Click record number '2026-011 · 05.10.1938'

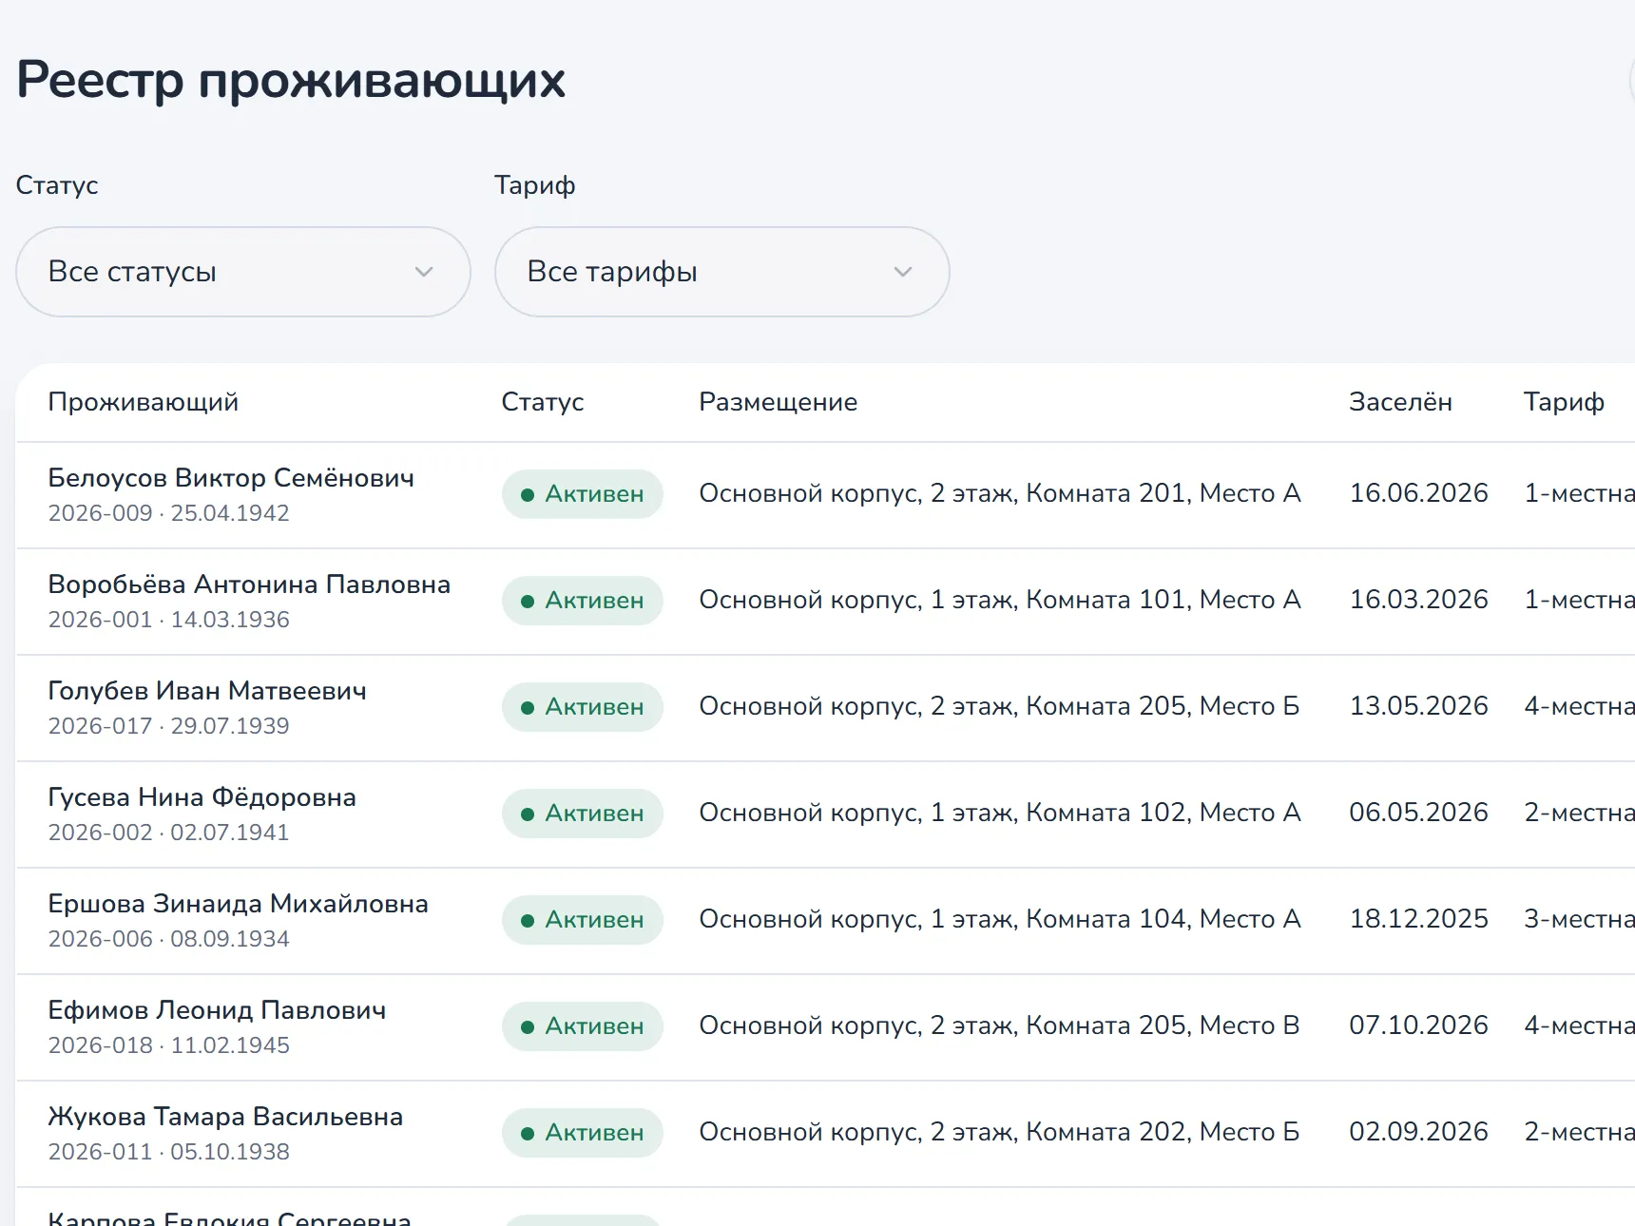point(169,1152)
